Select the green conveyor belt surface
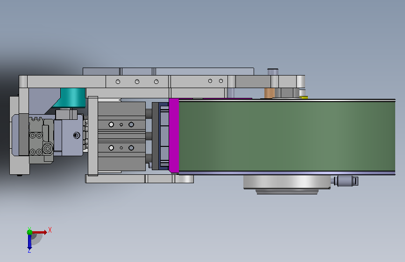405x262 pixels. point(287,136)
